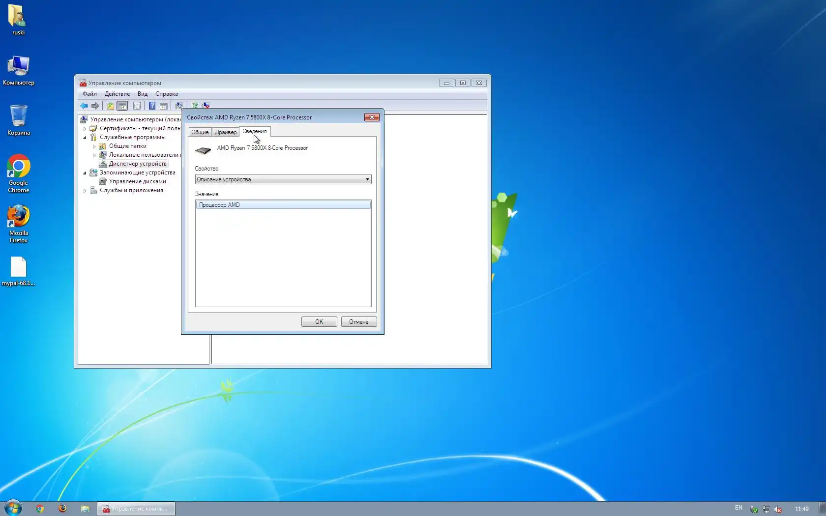
Task: Select the Запоминающие устройства tree item
Action: point(138,173)
